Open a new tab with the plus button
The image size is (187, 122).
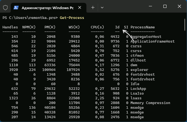93,8
